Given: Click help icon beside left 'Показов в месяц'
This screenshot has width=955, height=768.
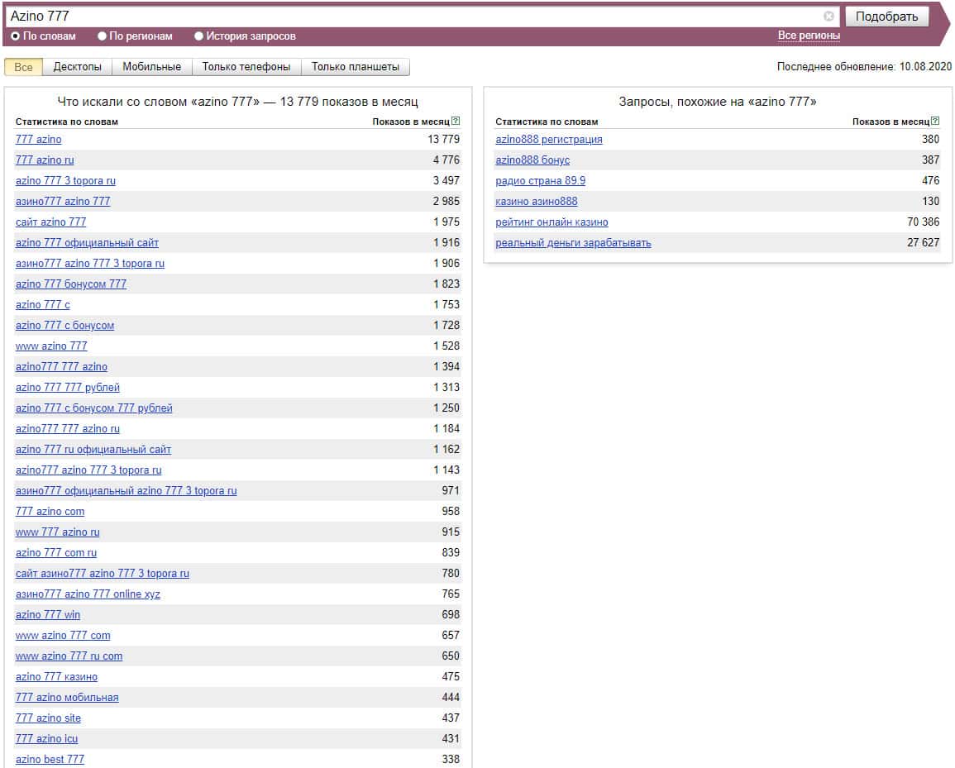Looking at the screenshot, I should [x=456, y=122].
